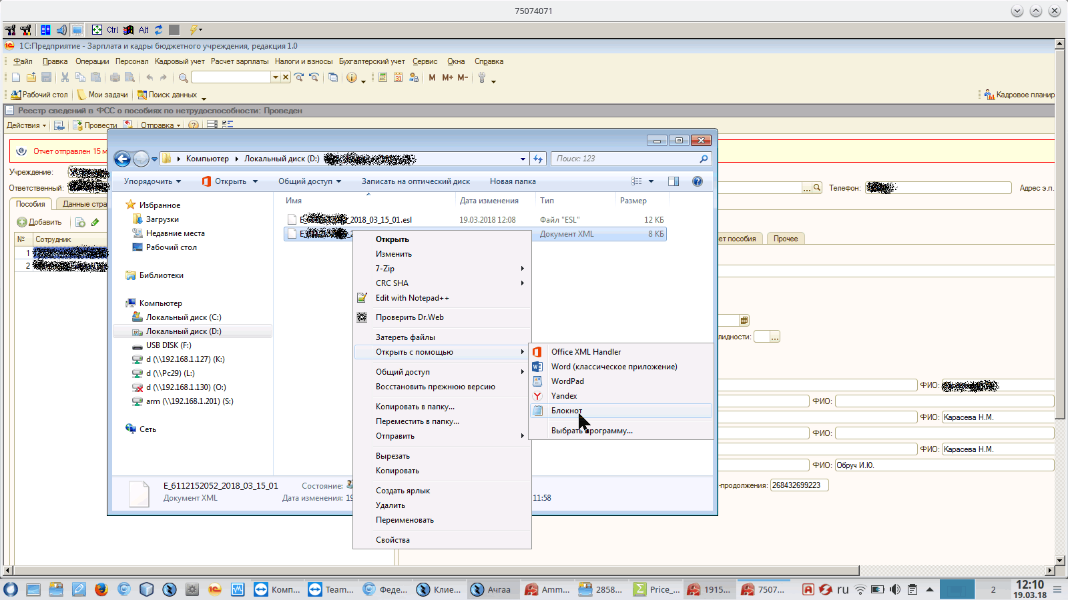Viewport: 1068px width, 600px height.
Task: Click the volume icon in system tray
Action: 895,589
